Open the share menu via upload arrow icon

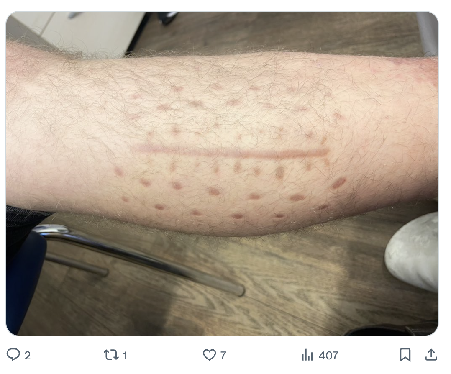[x=431, y=355]
